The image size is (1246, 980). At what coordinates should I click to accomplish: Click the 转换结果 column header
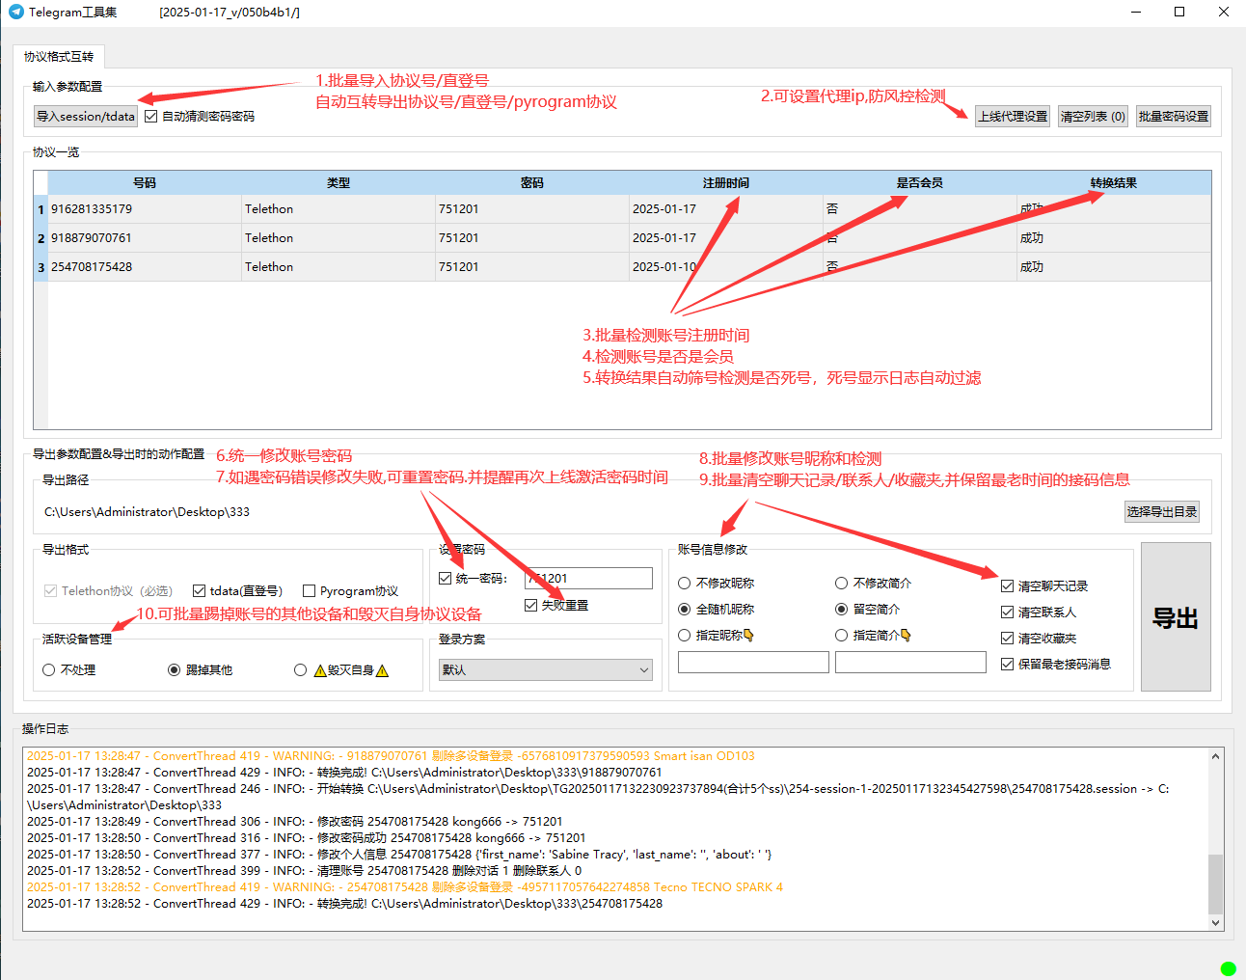tap(1114, 183)
